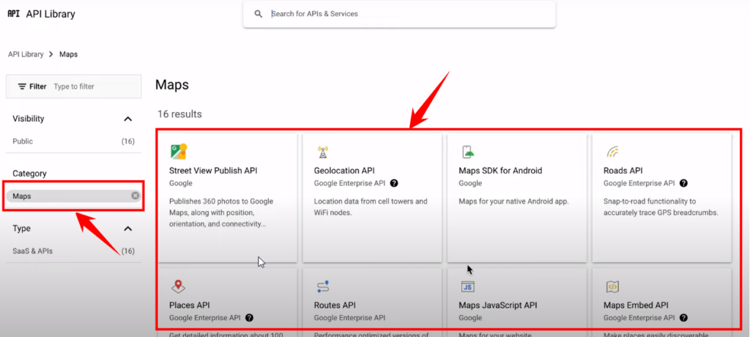Click the '16 results' text
The width and height of the screenshot is (750, 337).
[x=180, y=114]
